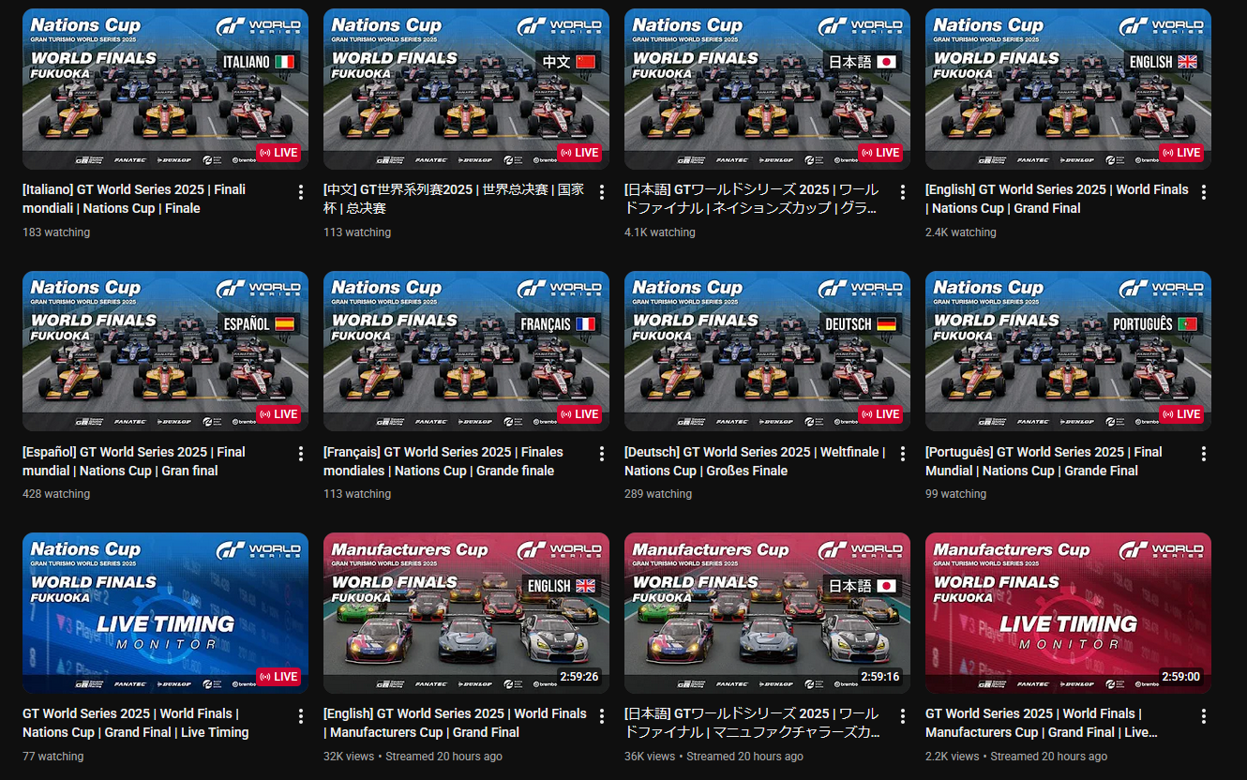The height and width of the screenshot is (780, 1247).
Task: Click the '[日本語]' Nations Cup video title
Action: (x=753, y=199)
